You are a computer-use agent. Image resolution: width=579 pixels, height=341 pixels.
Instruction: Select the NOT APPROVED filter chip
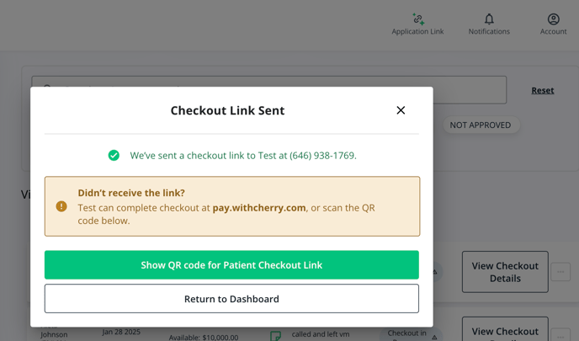[x=480, y=125]
